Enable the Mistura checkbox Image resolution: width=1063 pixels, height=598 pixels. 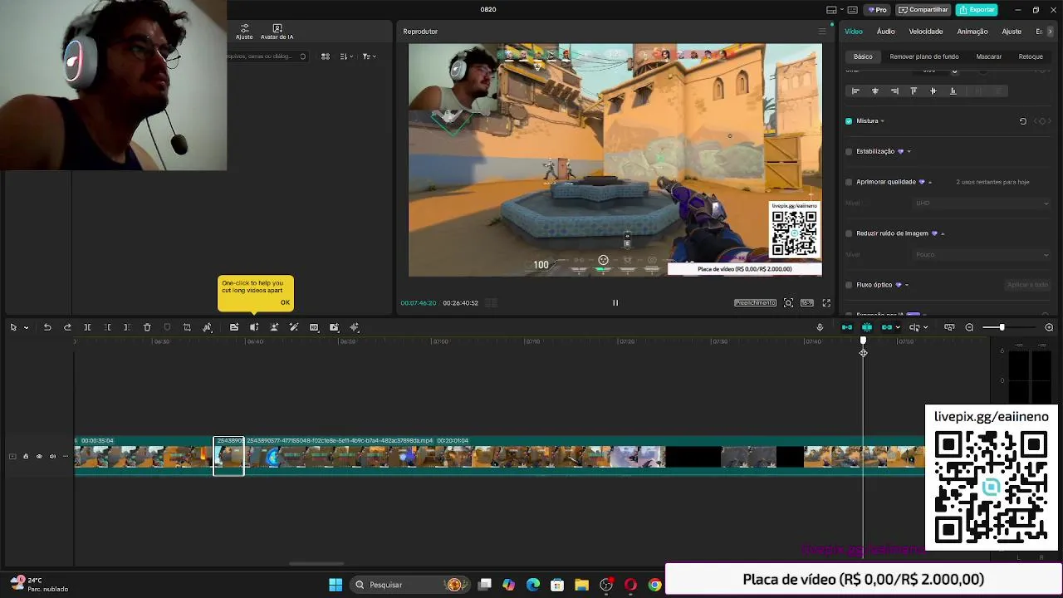849,121
